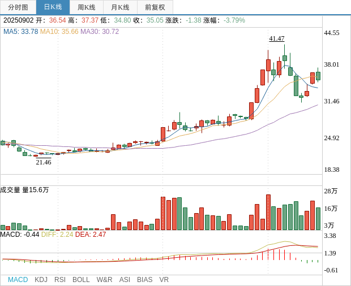Click the MA30: 30.72 legend text

point(100,32)
